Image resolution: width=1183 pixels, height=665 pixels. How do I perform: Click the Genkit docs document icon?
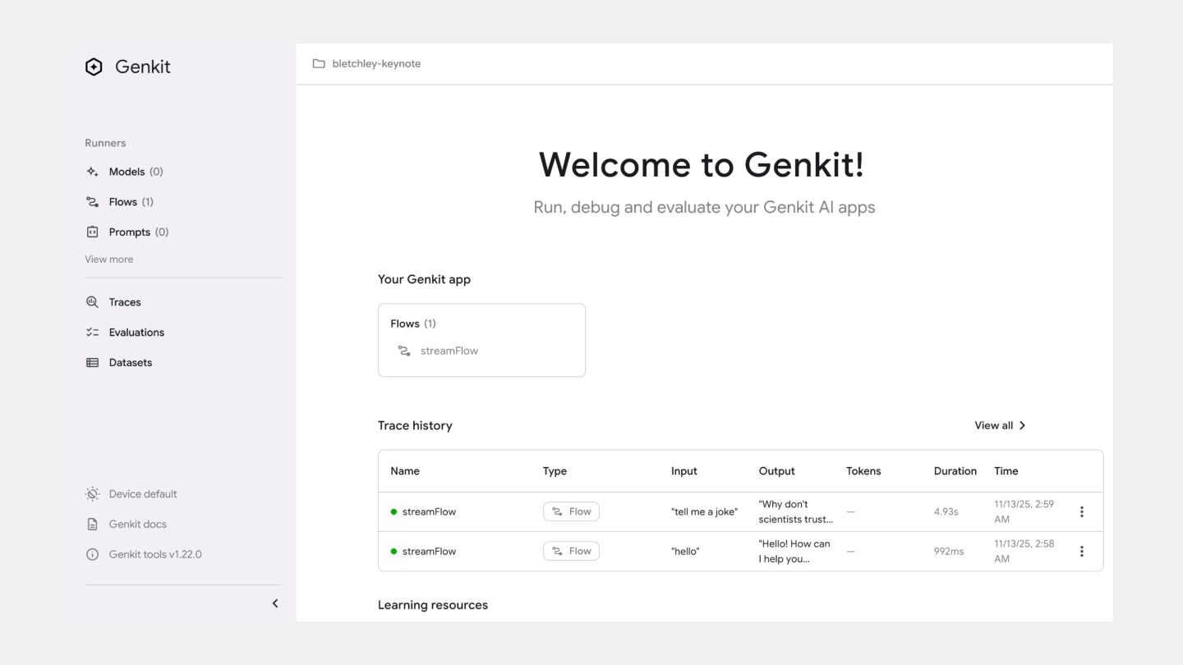coord(92,525)
